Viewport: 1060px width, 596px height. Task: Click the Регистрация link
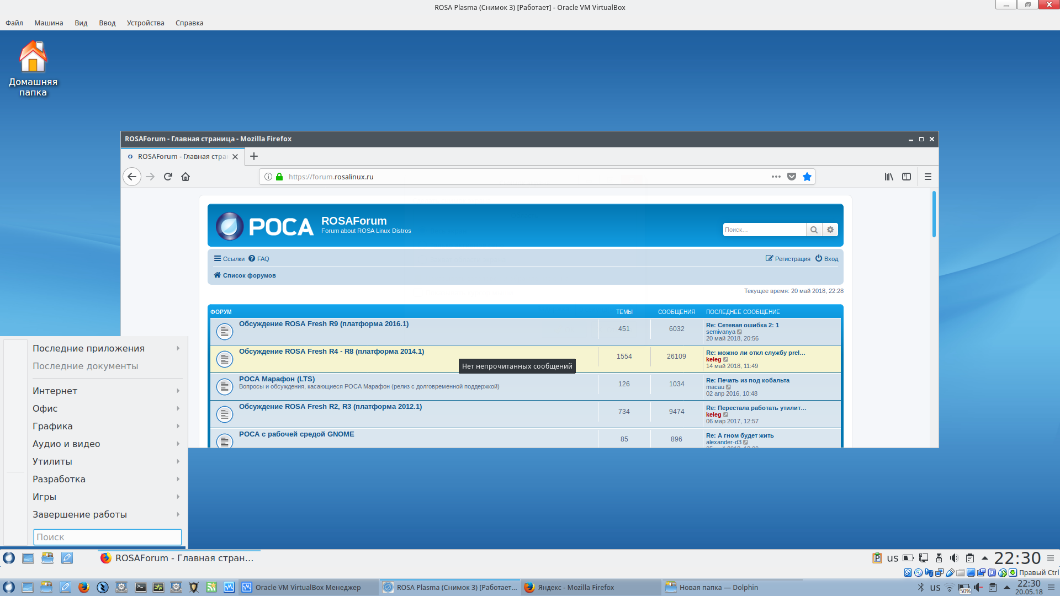pyautogui.click(x=792, y=259)
